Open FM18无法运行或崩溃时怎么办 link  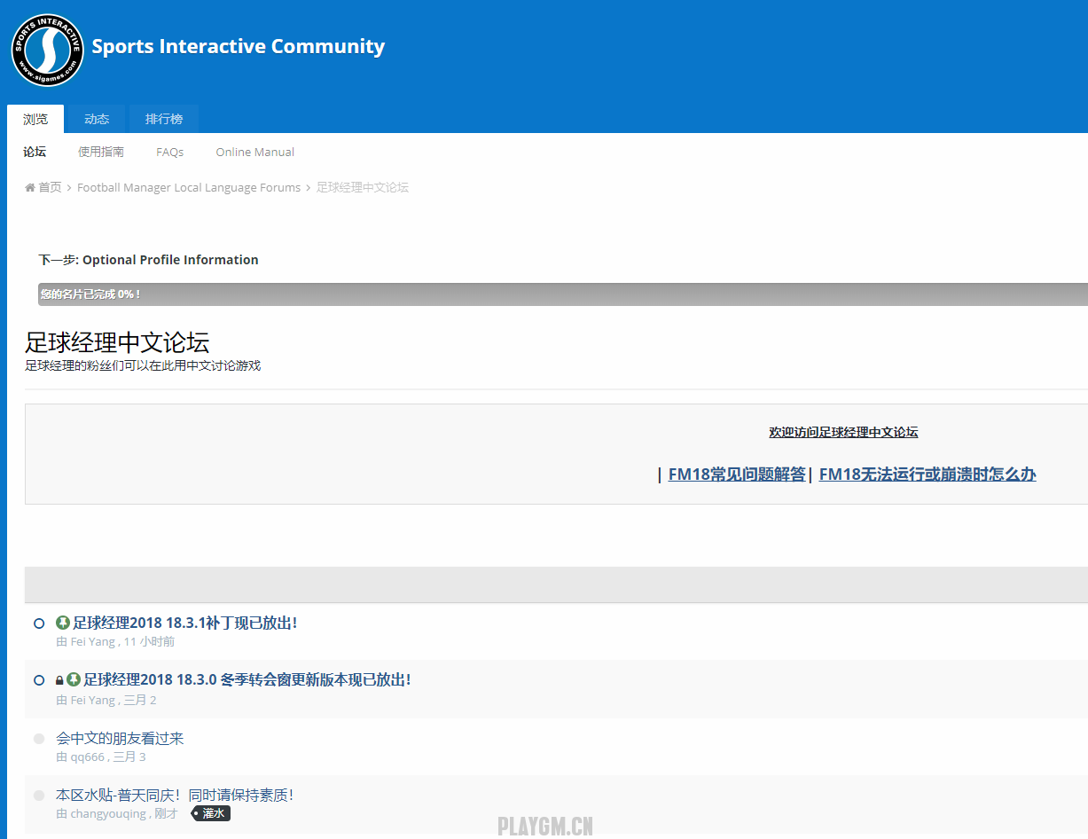point(928,474)
